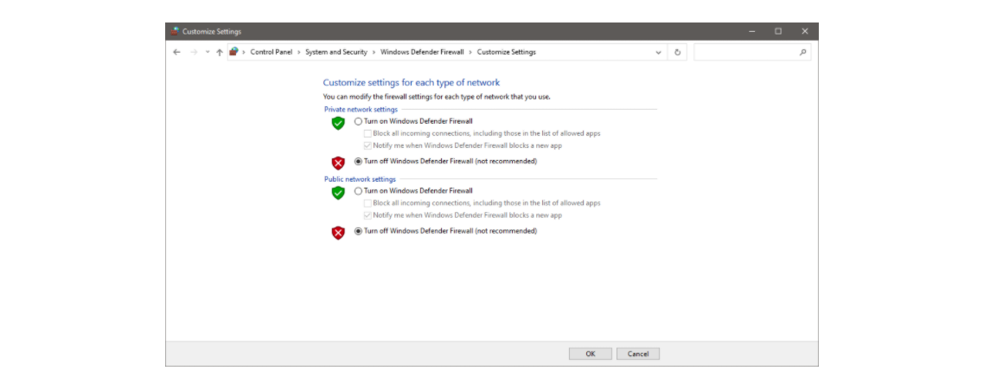This screenshot has width=984, height=390.
Task: Expand the chevron after Control Panel breadcrumb
Action: coord(299,52)
